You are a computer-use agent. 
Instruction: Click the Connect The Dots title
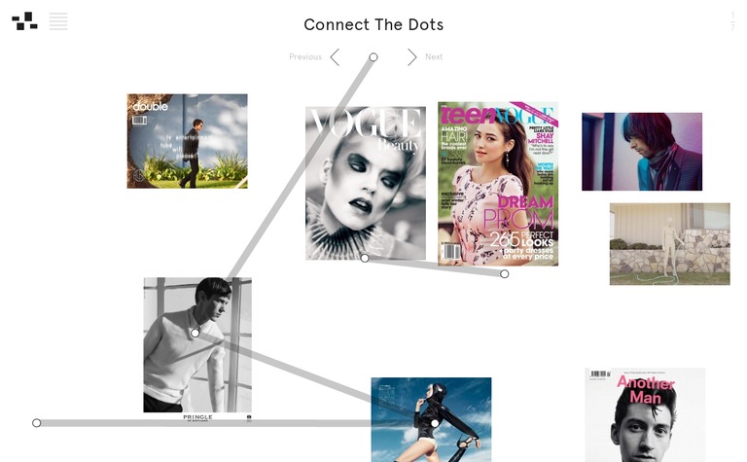pyautogui.click(x=373, y=24)
